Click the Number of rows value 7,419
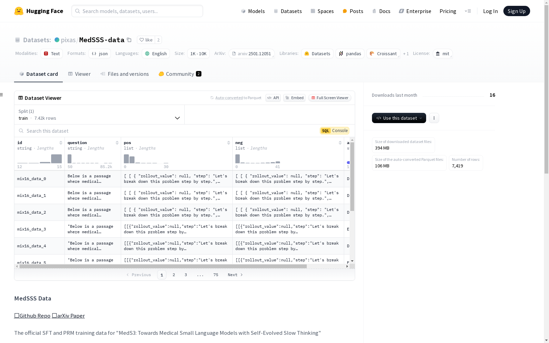 pyautogui.click(x=457, y=166)
